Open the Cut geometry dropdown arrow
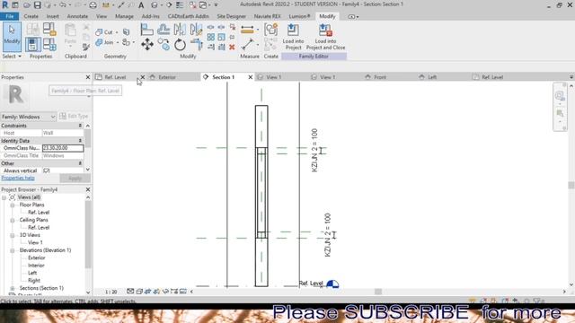 [117, 32]
